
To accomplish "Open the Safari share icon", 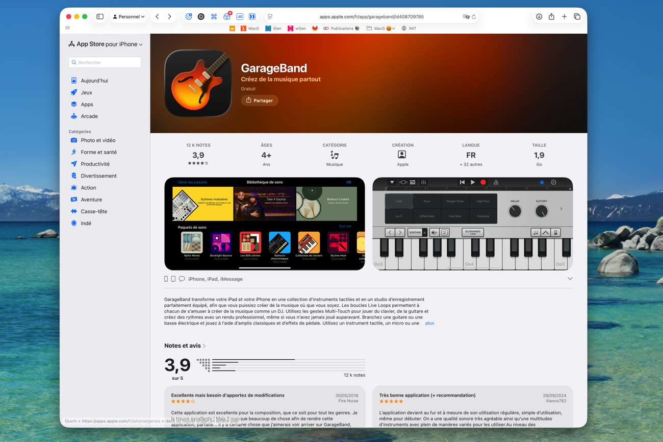I will [551, 17].
